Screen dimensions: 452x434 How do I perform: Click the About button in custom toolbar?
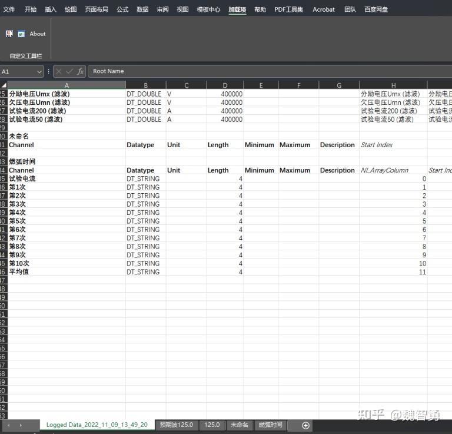(38, 34)
